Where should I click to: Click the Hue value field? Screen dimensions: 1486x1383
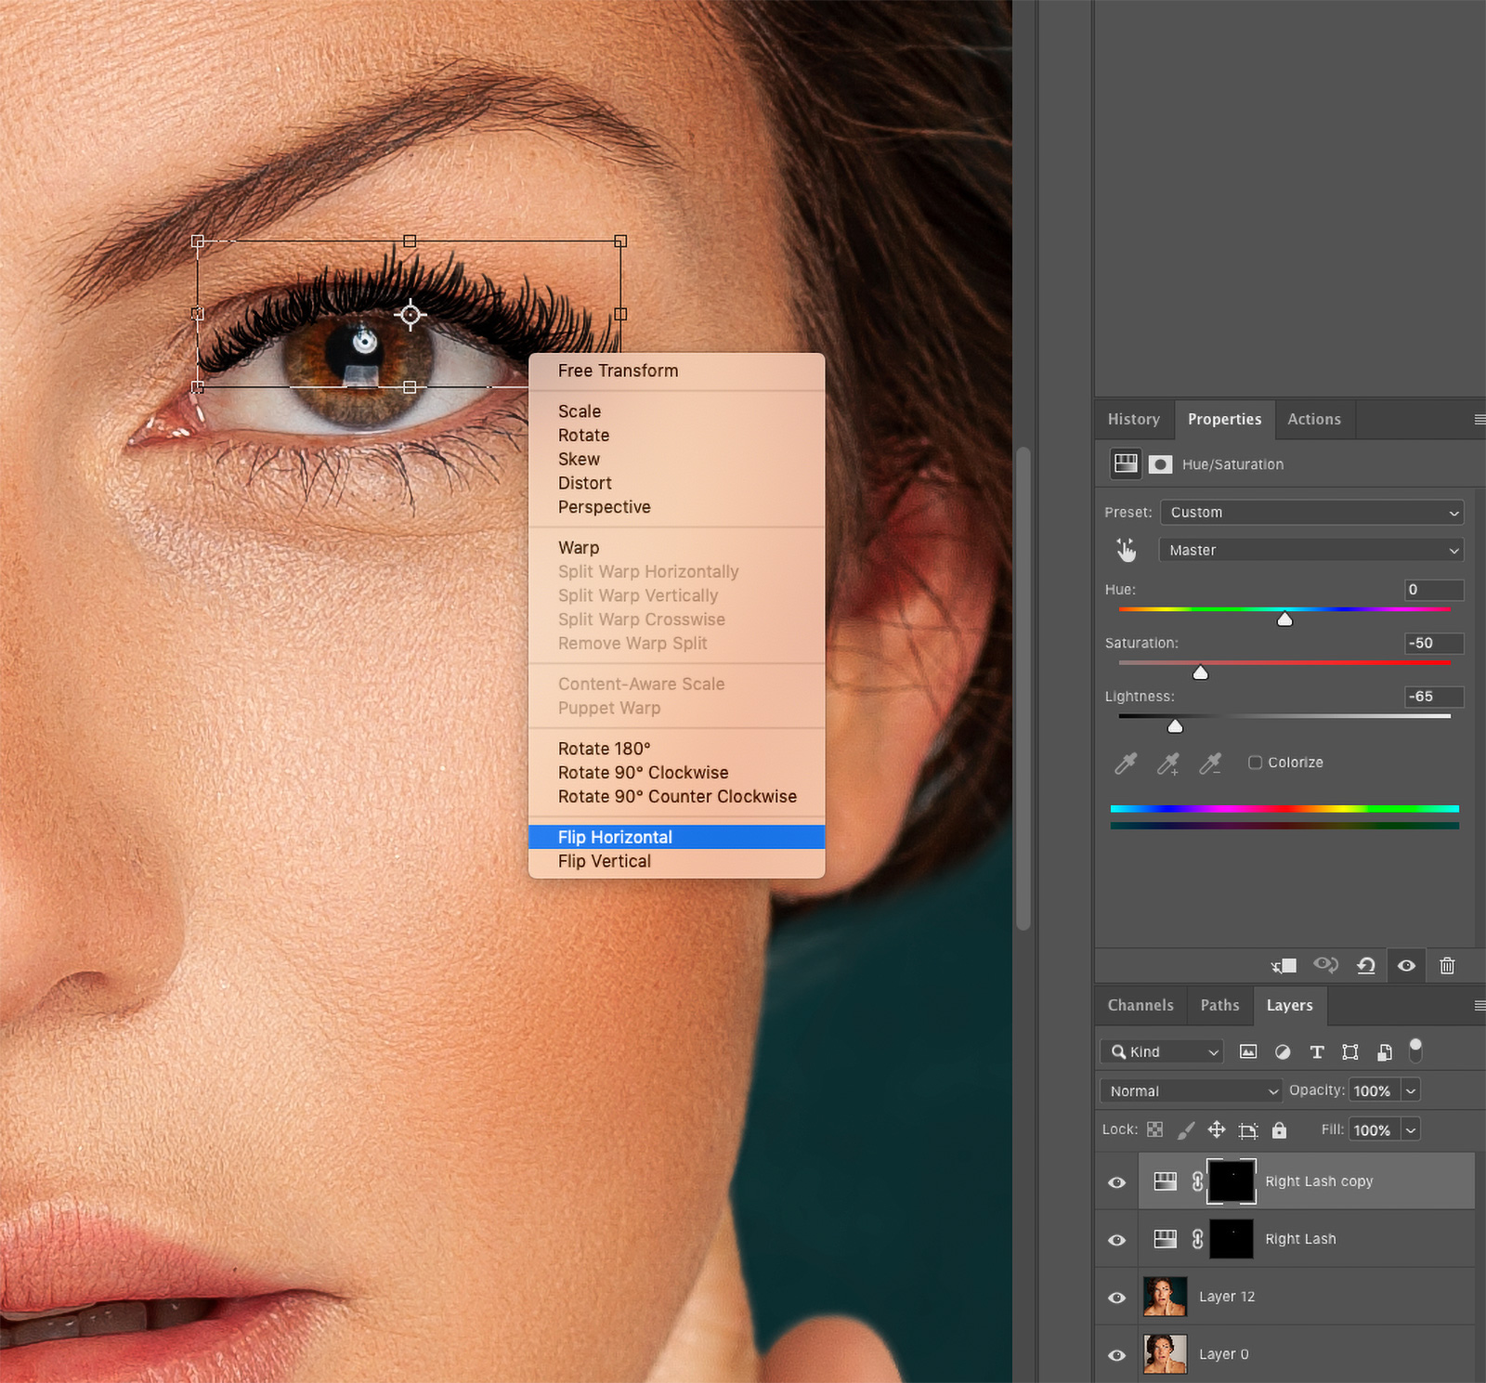click(x=1434, y=590)
